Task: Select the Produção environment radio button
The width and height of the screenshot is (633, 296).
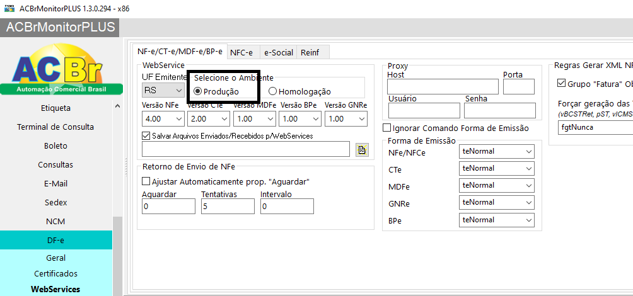Action: click(198, 91)
